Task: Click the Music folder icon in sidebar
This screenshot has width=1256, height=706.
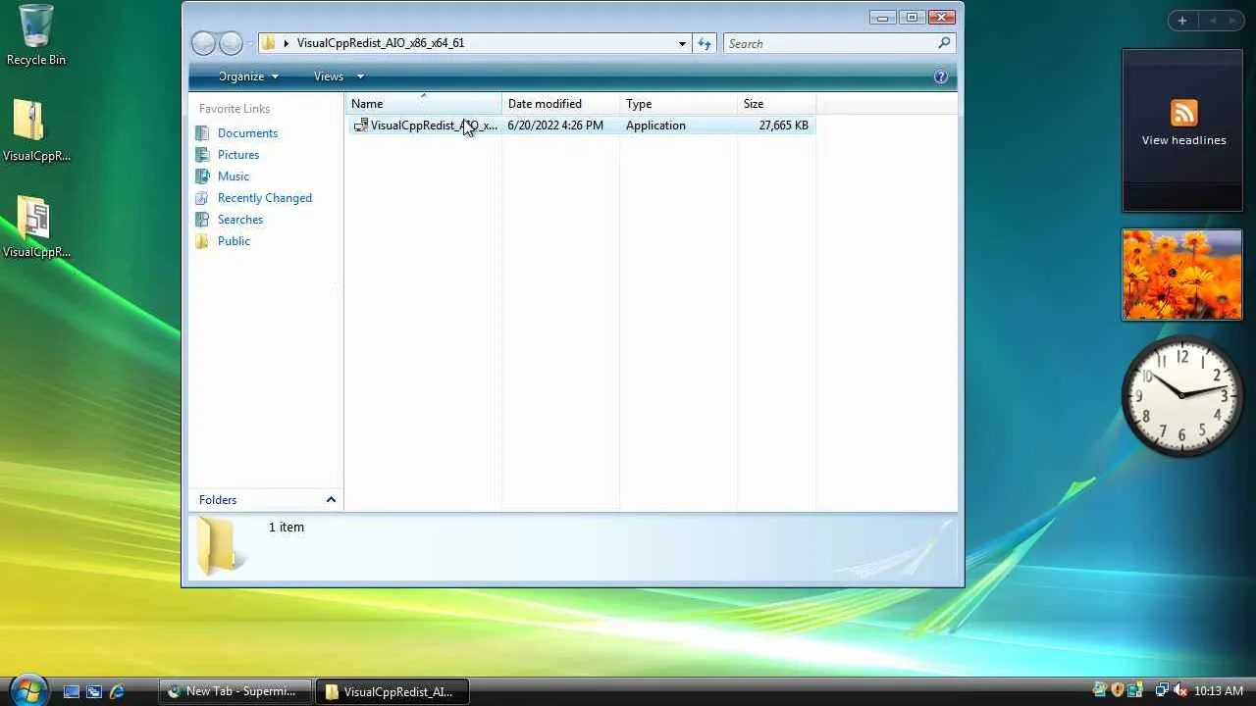Action: pyautogui.click(x=203, y=176)
